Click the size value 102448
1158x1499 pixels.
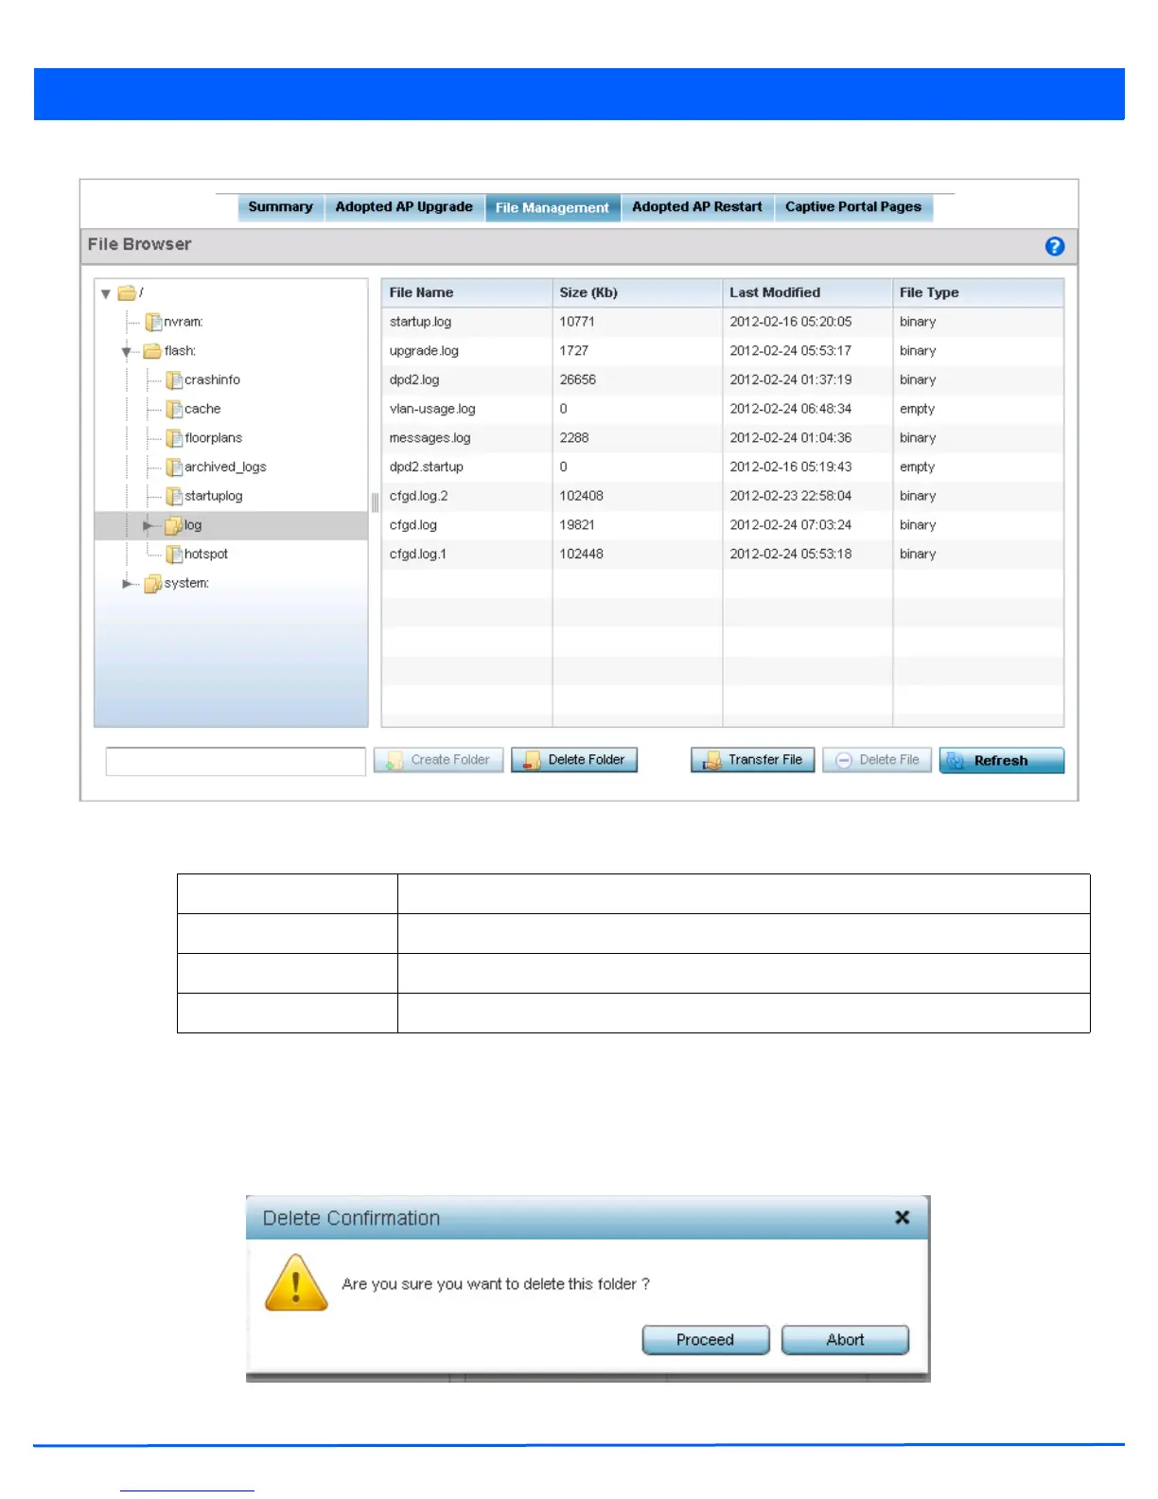pos(581,555)
